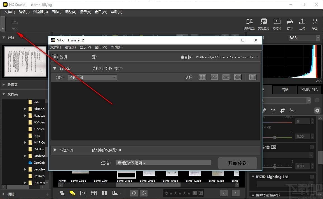Click the 开始传送 start transfer button

pos(238,163)
